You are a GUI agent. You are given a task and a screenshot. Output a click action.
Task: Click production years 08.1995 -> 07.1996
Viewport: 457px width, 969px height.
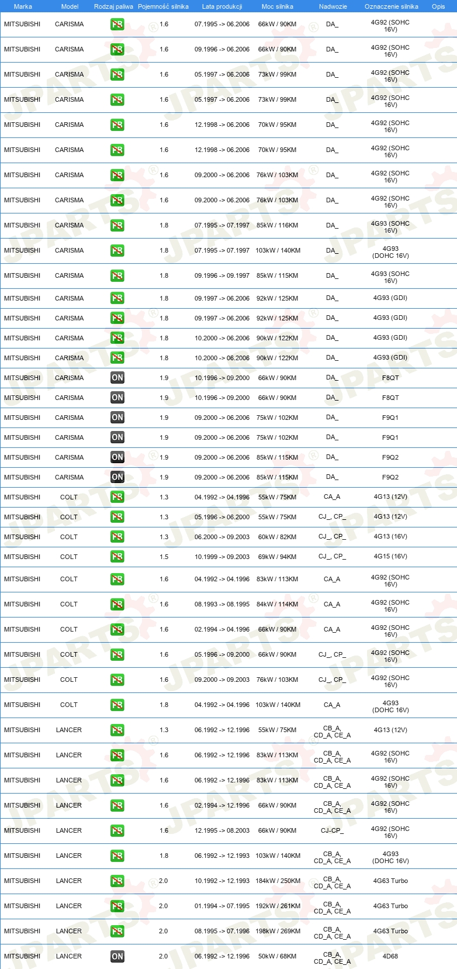[222, 931]
